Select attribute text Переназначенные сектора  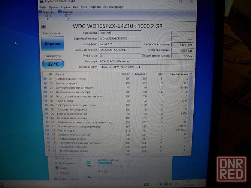pos(73,92)
